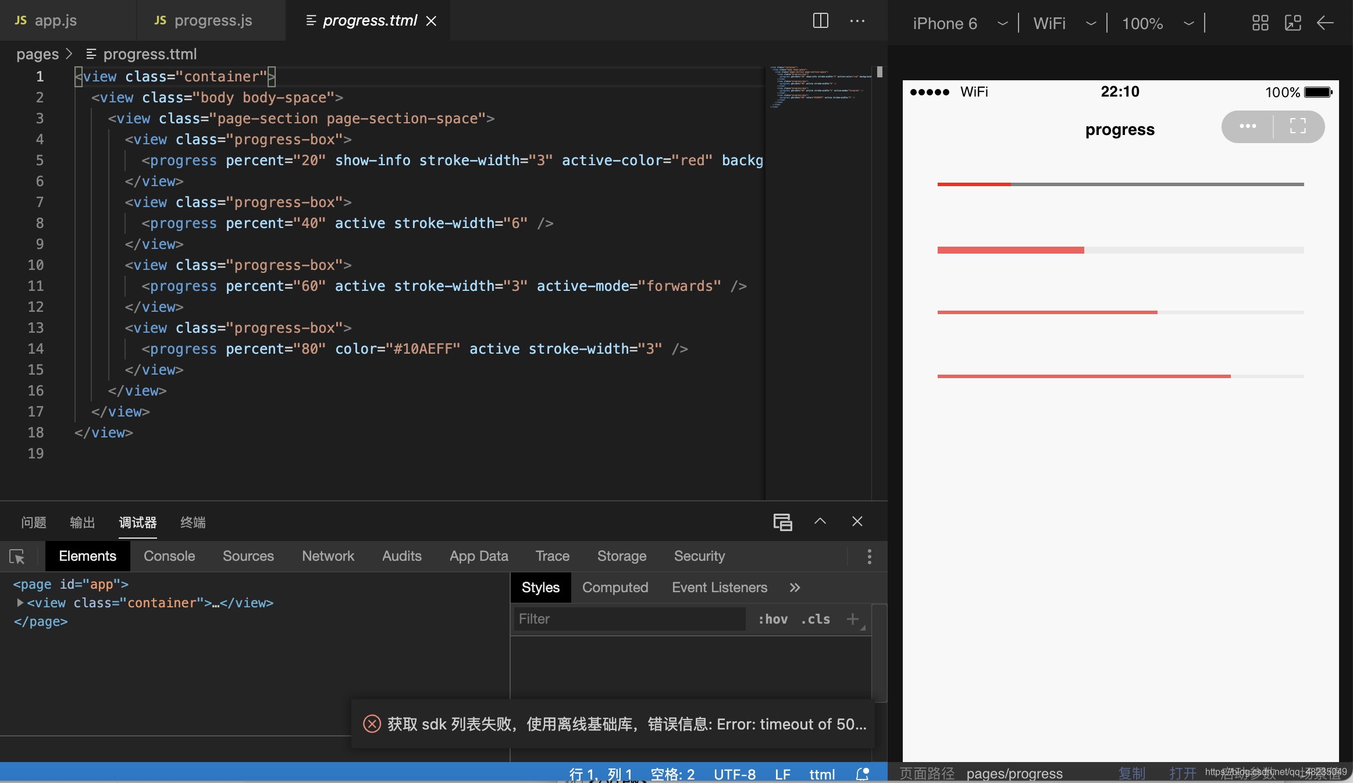Viewport: 1353px width, 783px height.
Task: Click the Elements panel icon in debugger
Action: click(87, 556)
